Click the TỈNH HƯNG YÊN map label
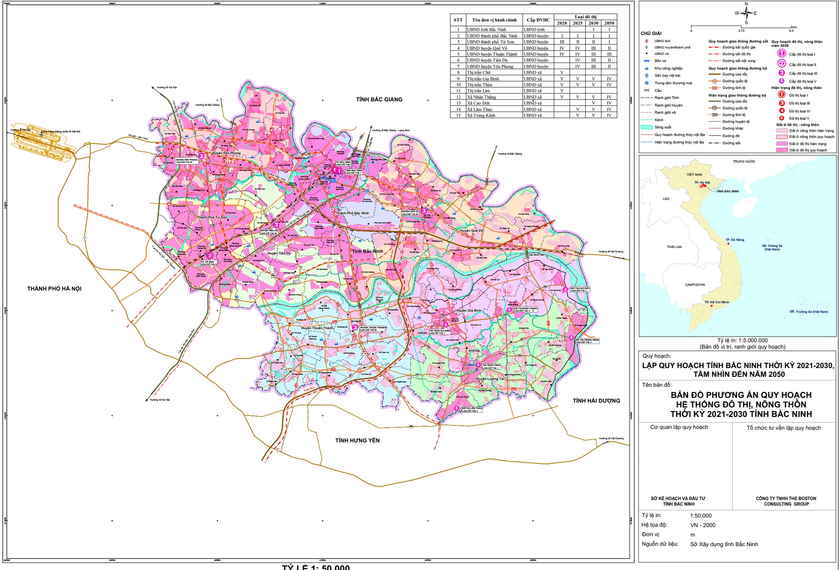840x570 pixels. (357, 440)
